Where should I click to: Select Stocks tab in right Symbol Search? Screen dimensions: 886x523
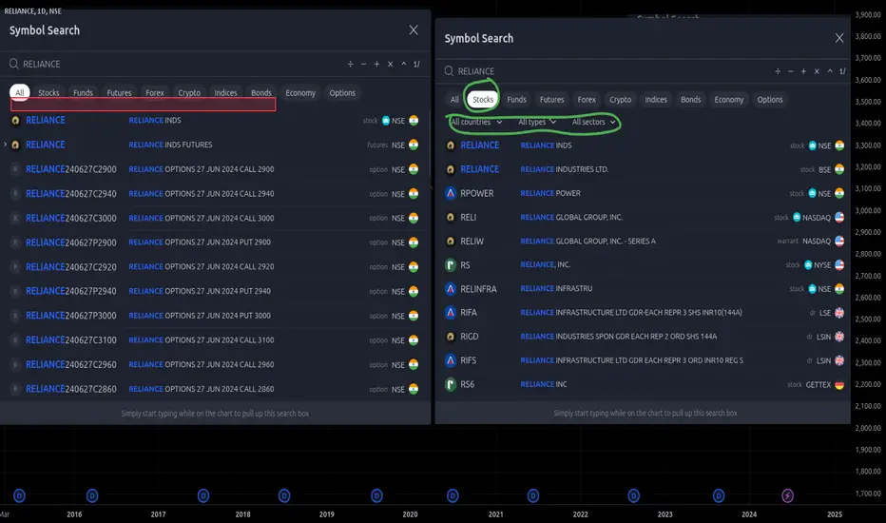coord(483,100)
